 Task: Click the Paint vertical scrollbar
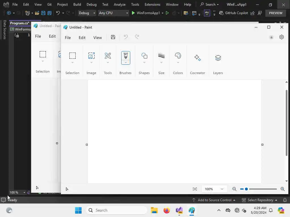287,123
